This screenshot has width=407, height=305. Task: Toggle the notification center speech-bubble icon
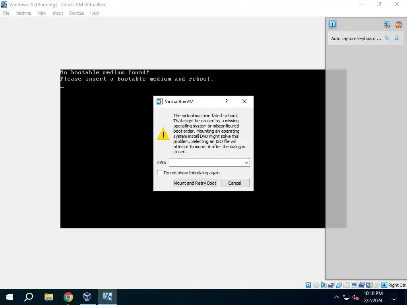[333, 25]
